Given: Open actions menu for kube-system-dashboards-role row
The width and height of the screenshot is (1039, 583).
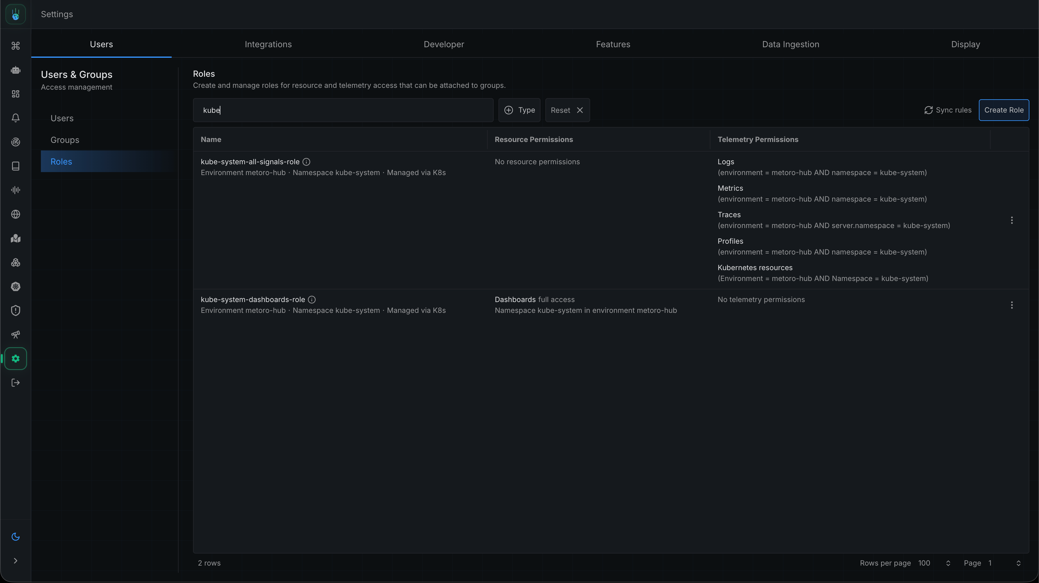Looking at the screenshot, I should (1012, 305).
